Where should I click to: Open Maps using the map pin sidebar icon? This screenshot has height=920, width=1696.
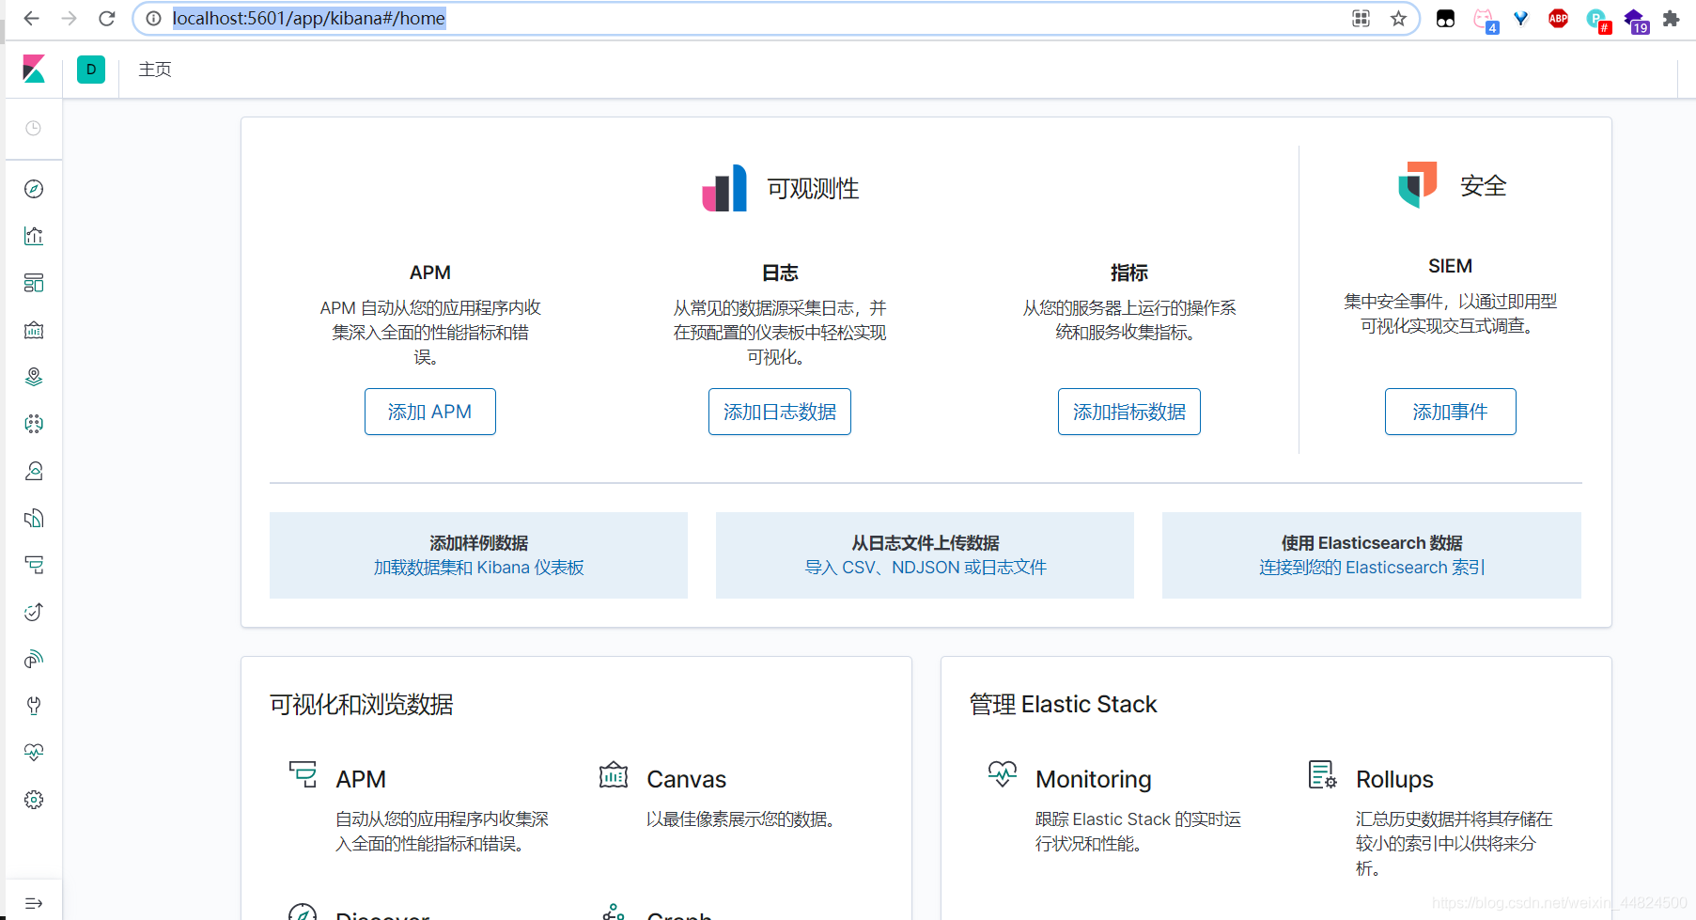click(x=34, y=377)
